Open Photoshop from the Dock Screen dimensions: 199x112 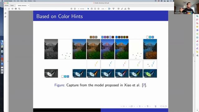pyautogui.click(x=2, y=54)
